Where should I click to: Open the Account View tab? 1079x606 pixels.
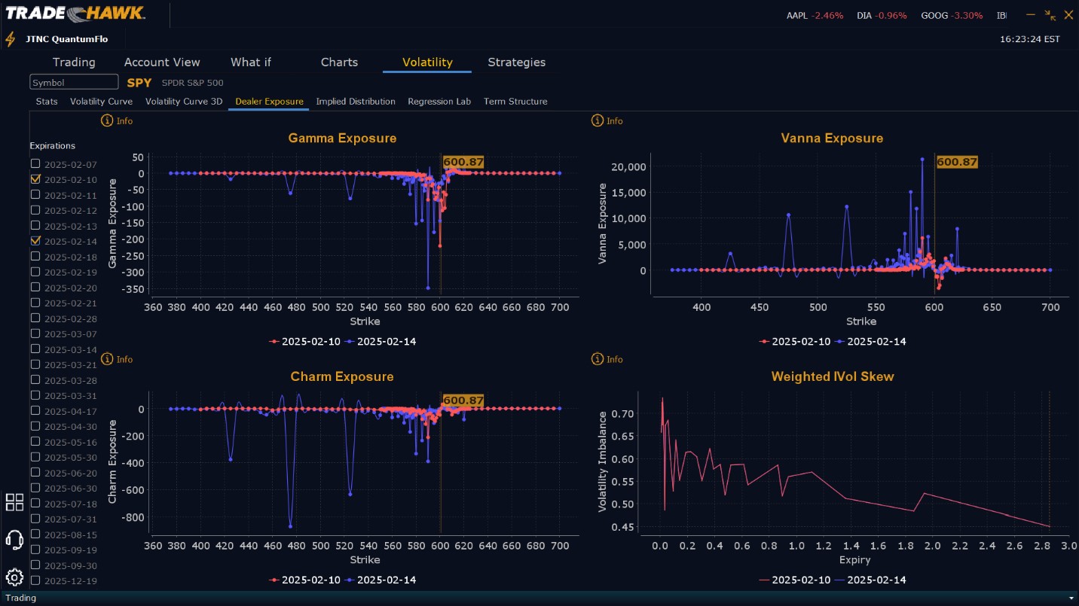[x=162, y=62]
